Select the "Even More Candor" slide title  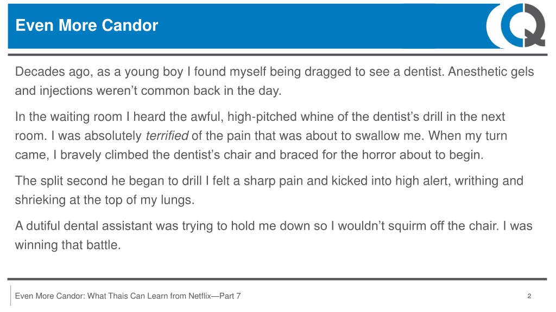pyautogui.click(x=87, y=25)
